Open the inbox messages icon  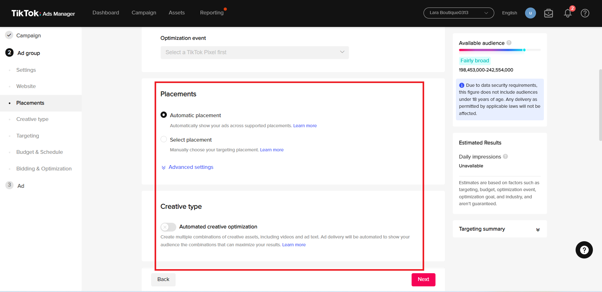[548, 13]
